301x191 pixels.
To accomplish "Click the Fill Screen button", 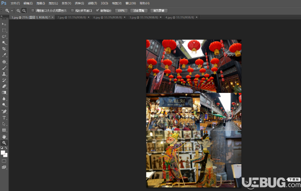I will tap(159, 11).
